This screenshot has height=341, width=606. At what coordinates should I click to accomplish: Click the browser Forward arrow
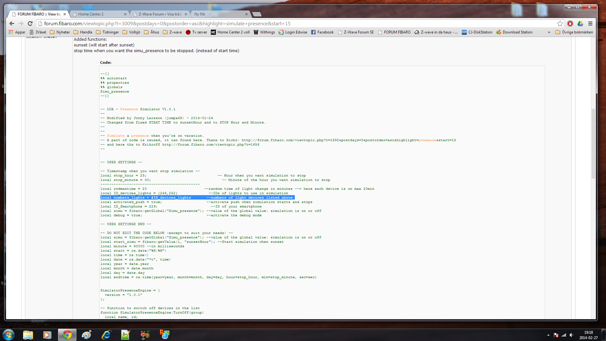[x=21, y=23]
